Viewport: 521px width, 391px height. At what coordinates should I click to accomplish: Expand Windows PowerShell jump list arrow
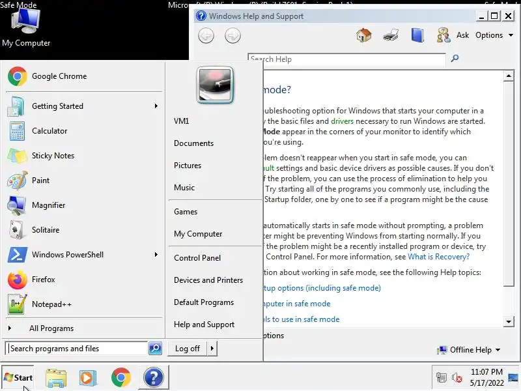click(156, 255)
